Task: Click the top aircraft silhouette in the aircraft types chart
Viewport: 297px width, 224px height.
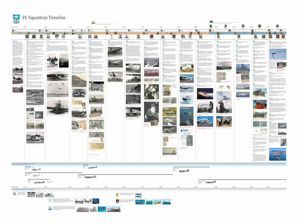Action: coord(92,167)
